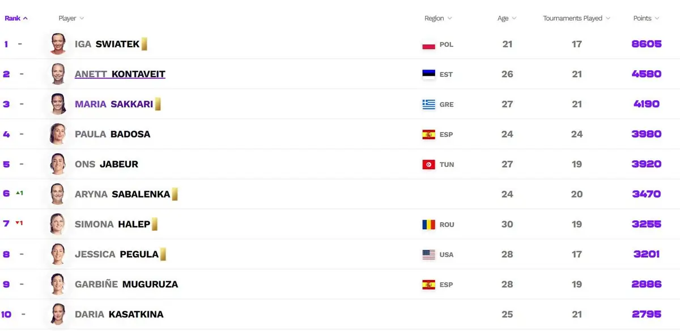
Task: Click Iga Swiatek profile photo
Action: point(58,44)
